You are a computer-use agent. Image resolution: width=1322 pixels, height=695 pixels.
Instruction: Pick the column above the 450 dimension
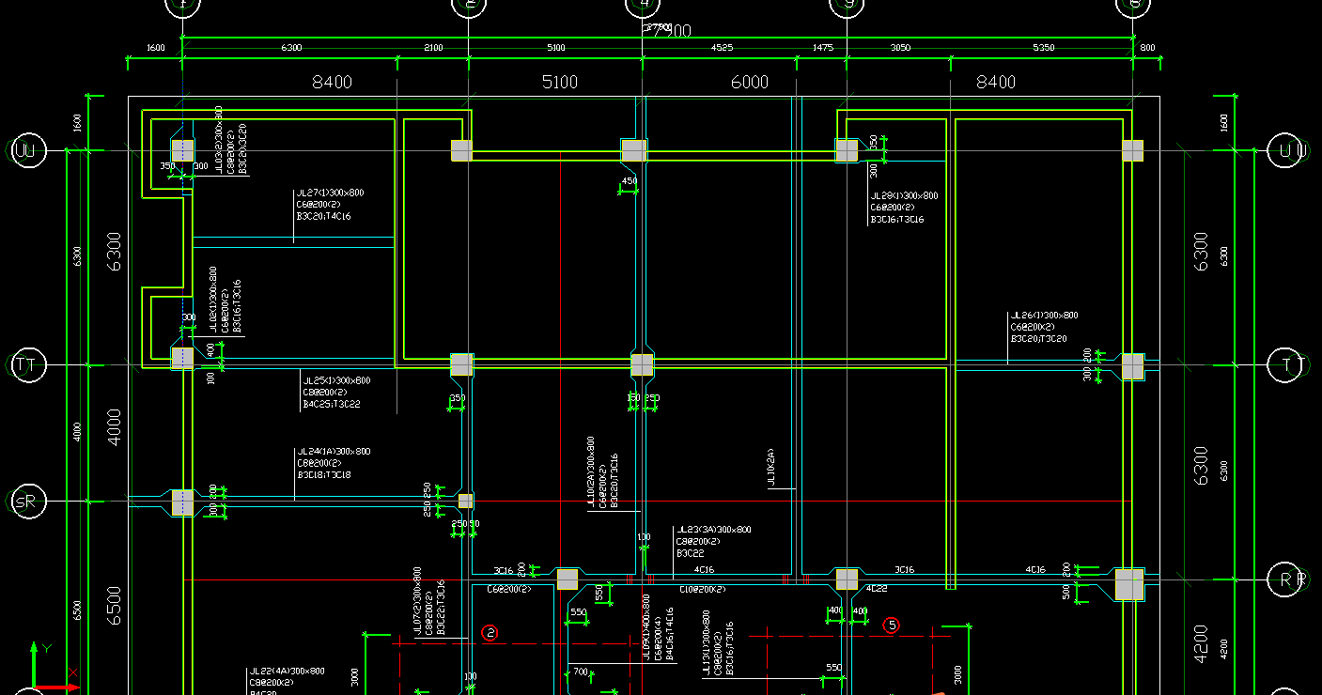[x=634, y=150]
